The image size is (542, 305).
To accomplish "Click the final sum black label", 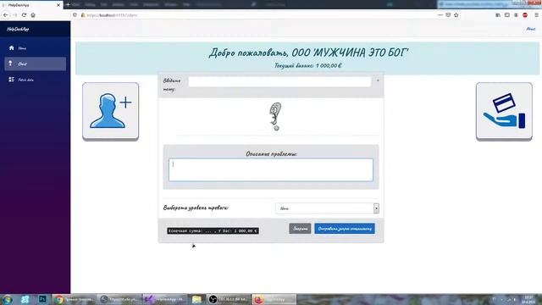I will [x=213, y=230].
